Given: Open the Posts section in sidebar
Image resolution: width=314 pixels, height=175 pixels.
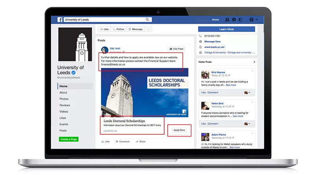Looking at the screenshot, I should pos(63,131).
